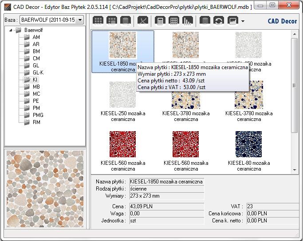Click the picture graph icon

233,20
